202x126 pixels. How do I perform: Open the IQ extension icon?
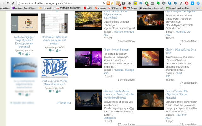click(x=141, y=3)
